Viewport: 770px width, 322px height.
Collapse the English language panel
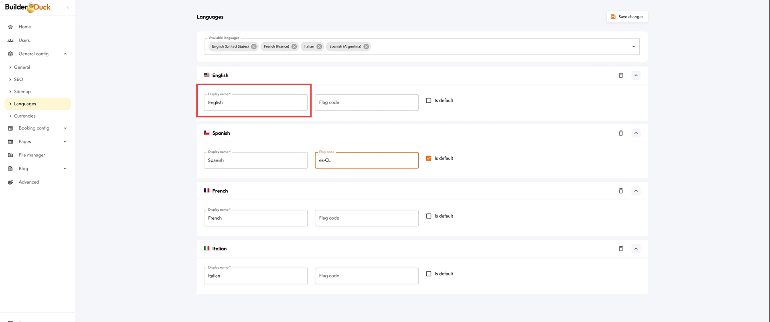636,75
